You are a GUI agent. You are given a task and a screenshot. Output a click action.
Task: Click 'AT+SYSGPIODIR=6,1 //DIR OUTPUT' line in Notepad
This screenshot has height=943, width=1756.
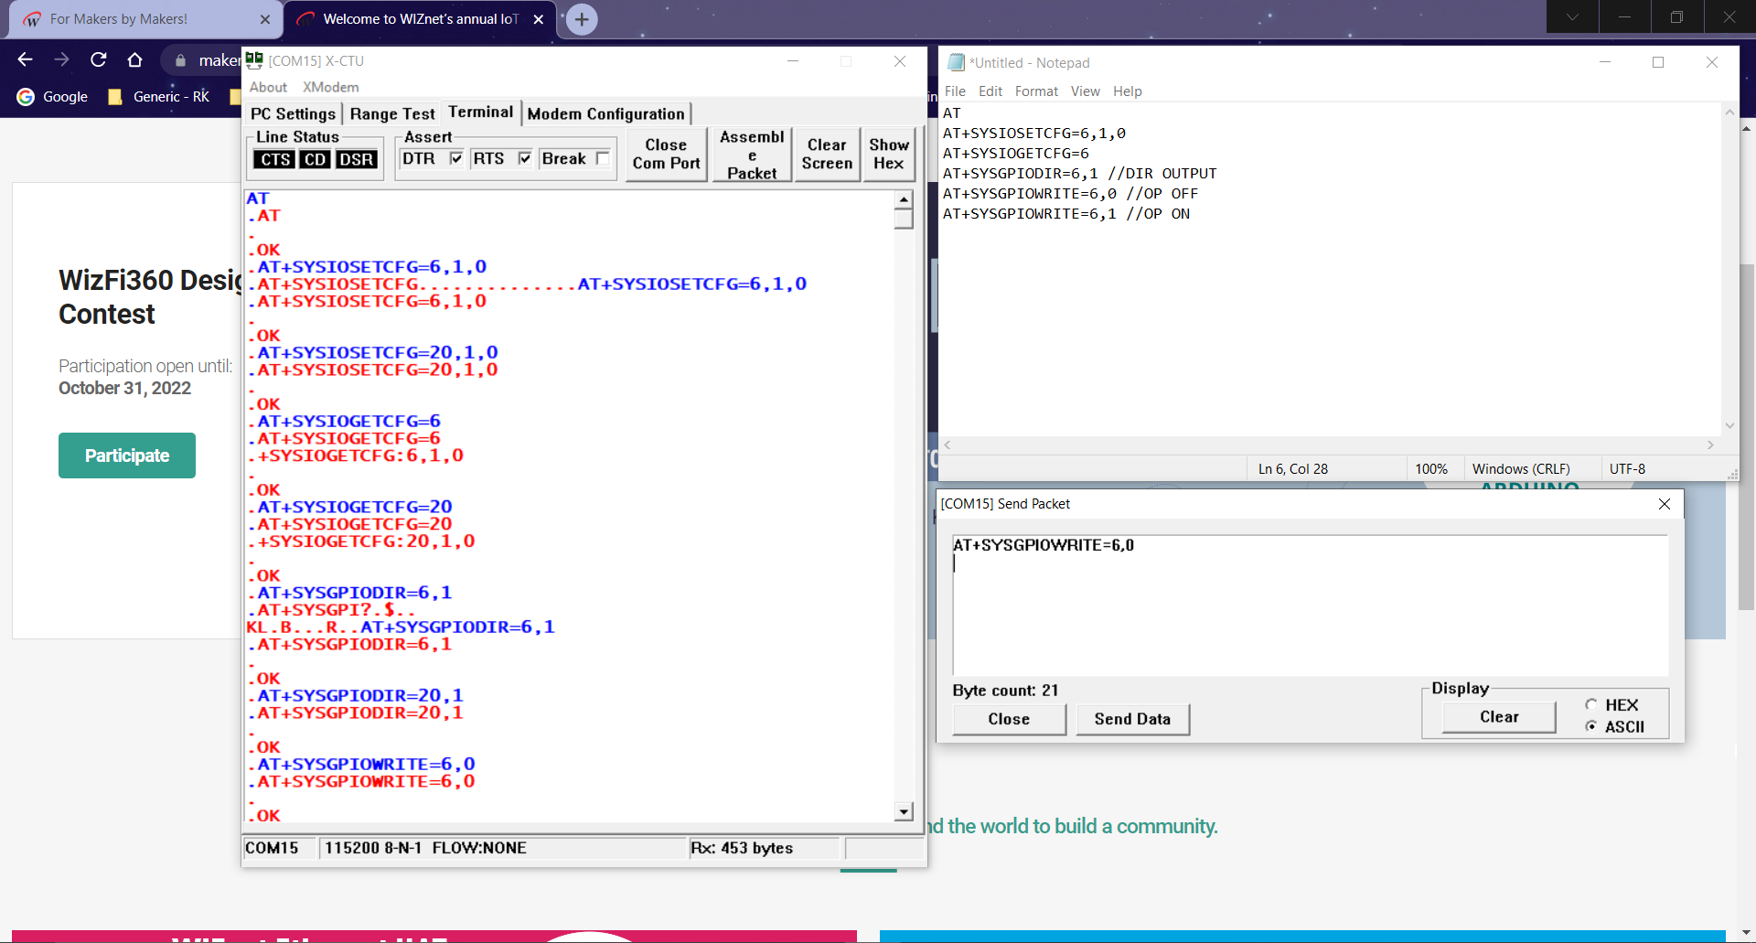pos(1080,174)
